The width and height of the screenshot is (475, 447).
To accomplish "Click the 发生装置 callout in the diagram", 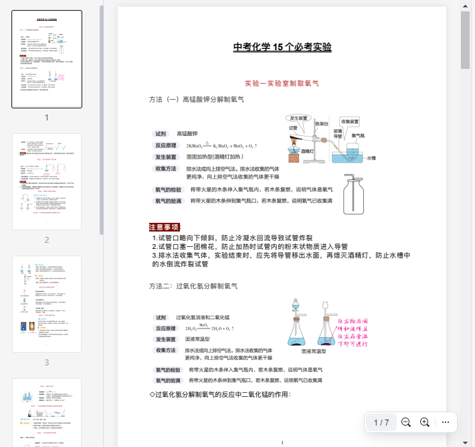I will click(298, 118).
